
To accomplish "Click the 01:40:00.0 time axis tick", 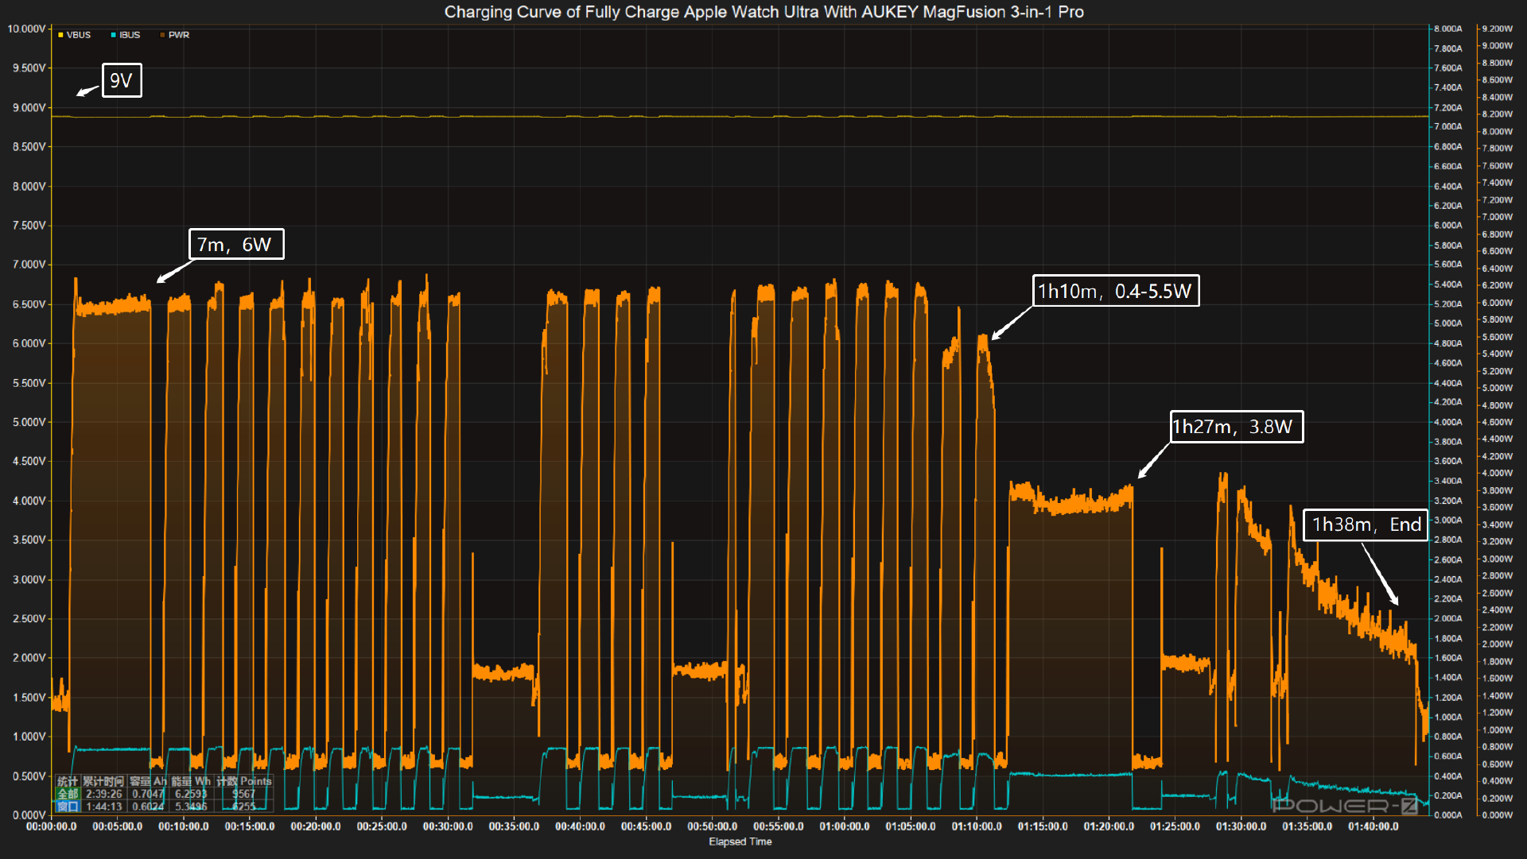I will [x=1374, y=826].
